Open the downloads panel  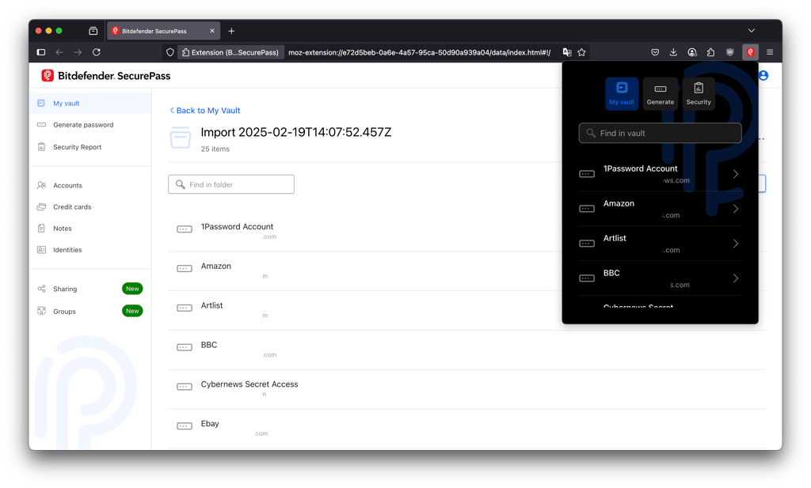[673, 52]
